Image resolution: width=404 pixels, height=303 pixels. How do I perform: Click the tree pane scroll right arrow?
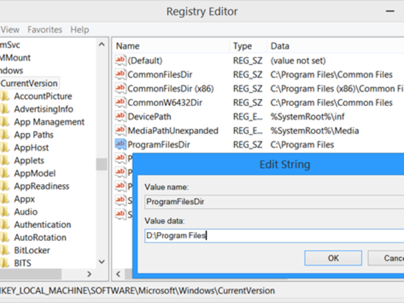click(x=89, y=274)
